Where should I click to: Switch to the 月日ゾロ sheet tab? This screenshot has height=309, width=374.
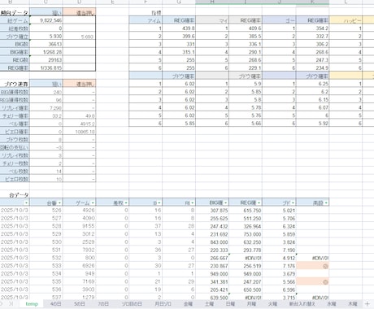click(x=163, y=304)
